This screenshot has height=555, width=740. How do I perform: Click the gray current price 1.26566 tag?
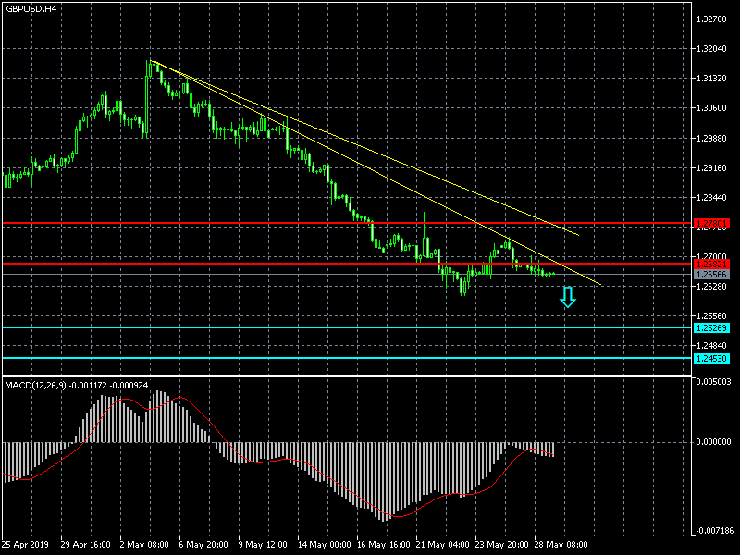coord(711,274)
